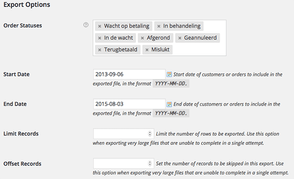Open the Order Statuses help tooltip icon

[86, 25]
